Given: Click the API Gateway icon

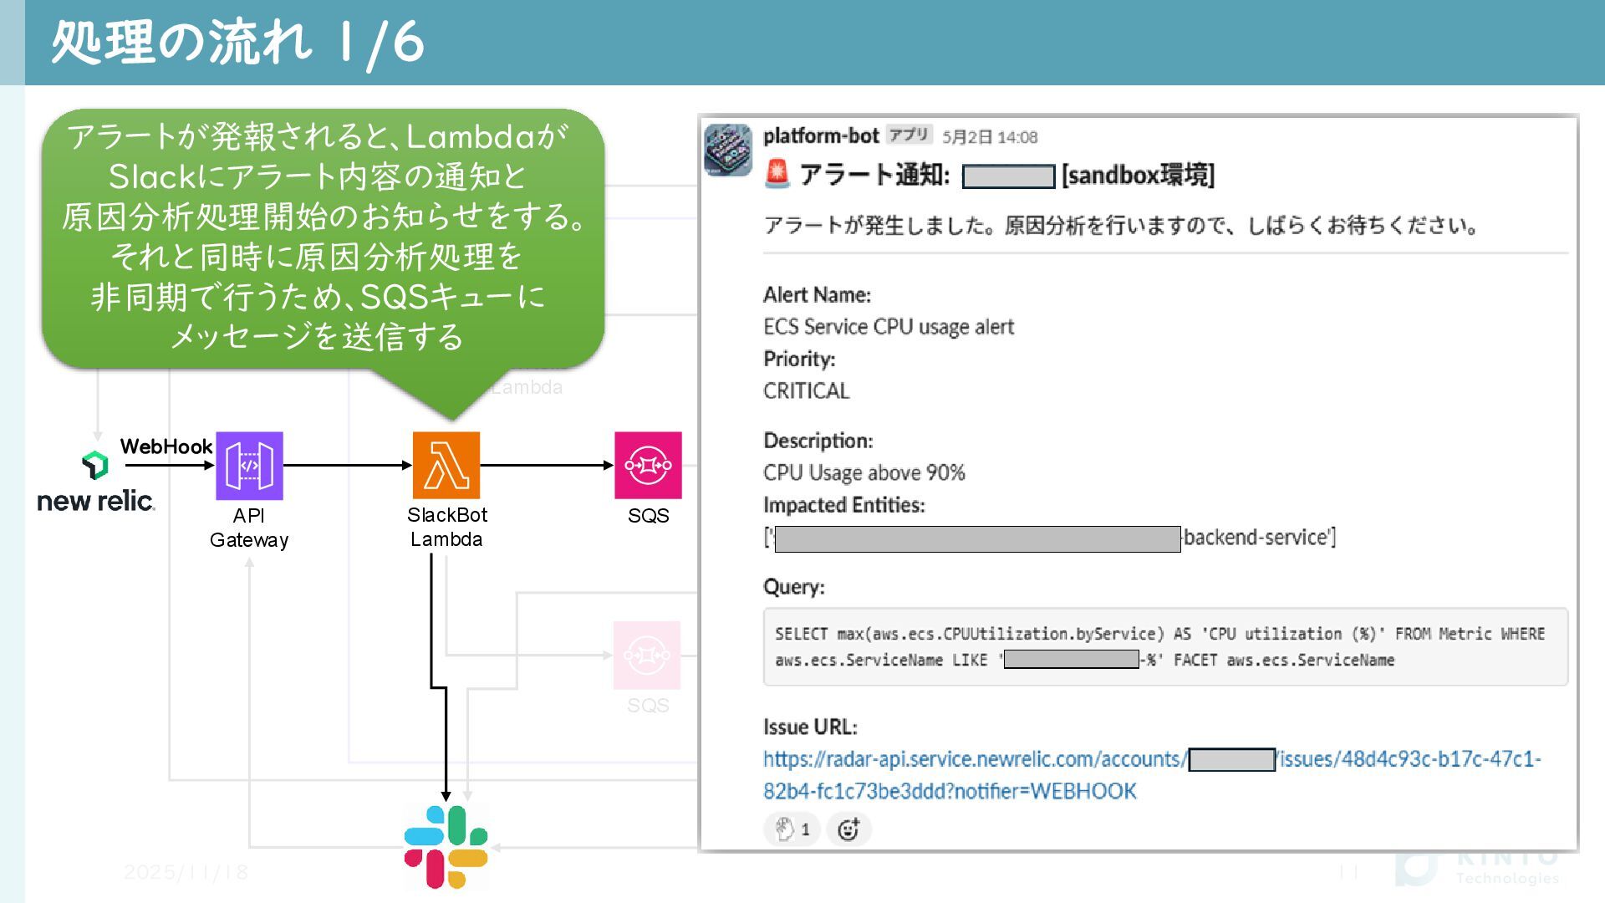Looking at the screenshot, I should tap(249, 465).
